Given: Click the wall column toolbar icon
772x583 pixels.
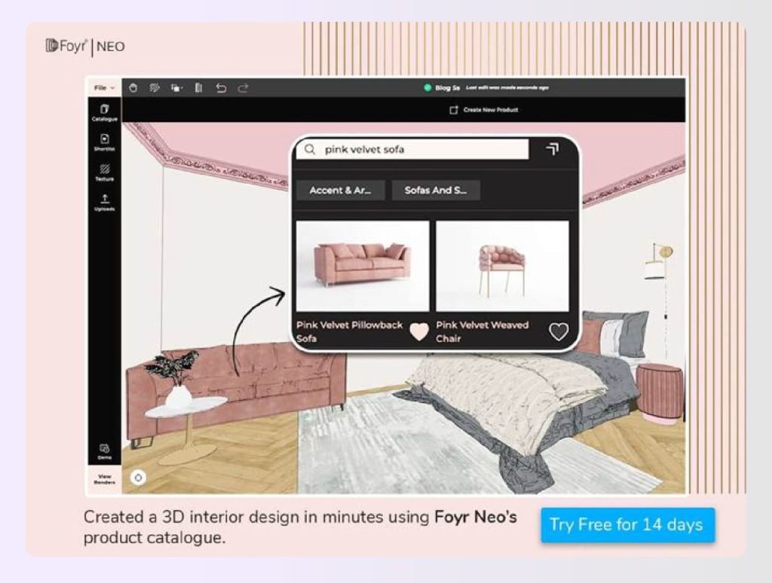Looking at the screenshot, I should pyautogui.click(x=198, y=88).
